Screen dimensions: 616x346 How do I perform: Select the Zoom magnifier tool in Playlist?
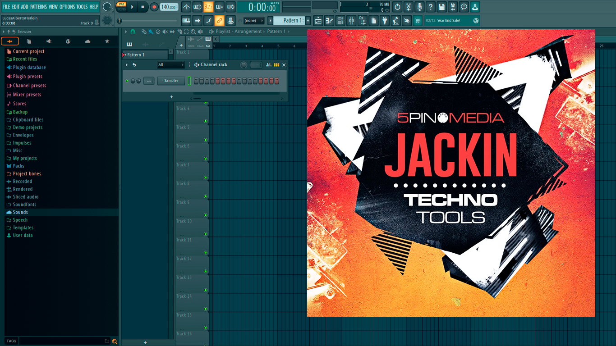[x=193, y=32]
